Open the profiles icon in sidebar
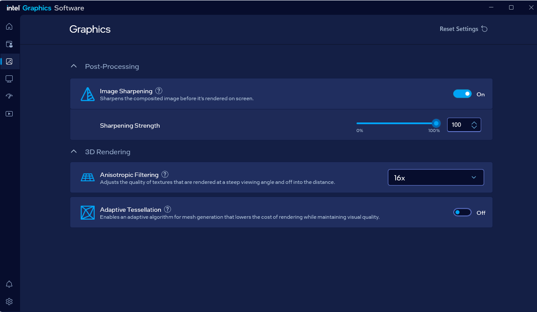 pos(9,44)
